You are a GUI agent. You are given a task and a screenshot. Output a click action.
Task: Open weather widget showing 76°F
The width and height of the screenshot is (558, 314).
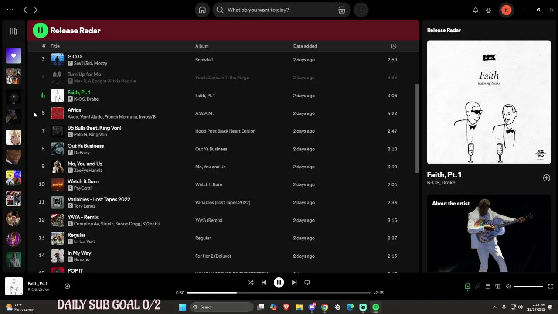(x=19, y=307)
